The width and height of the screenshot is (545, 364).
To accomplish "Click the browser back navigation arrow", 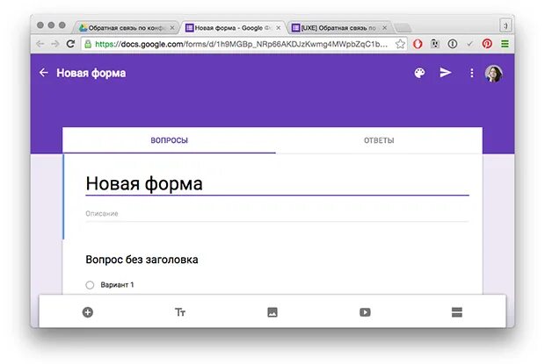I will pyautogui.click(x=40, y=44).
